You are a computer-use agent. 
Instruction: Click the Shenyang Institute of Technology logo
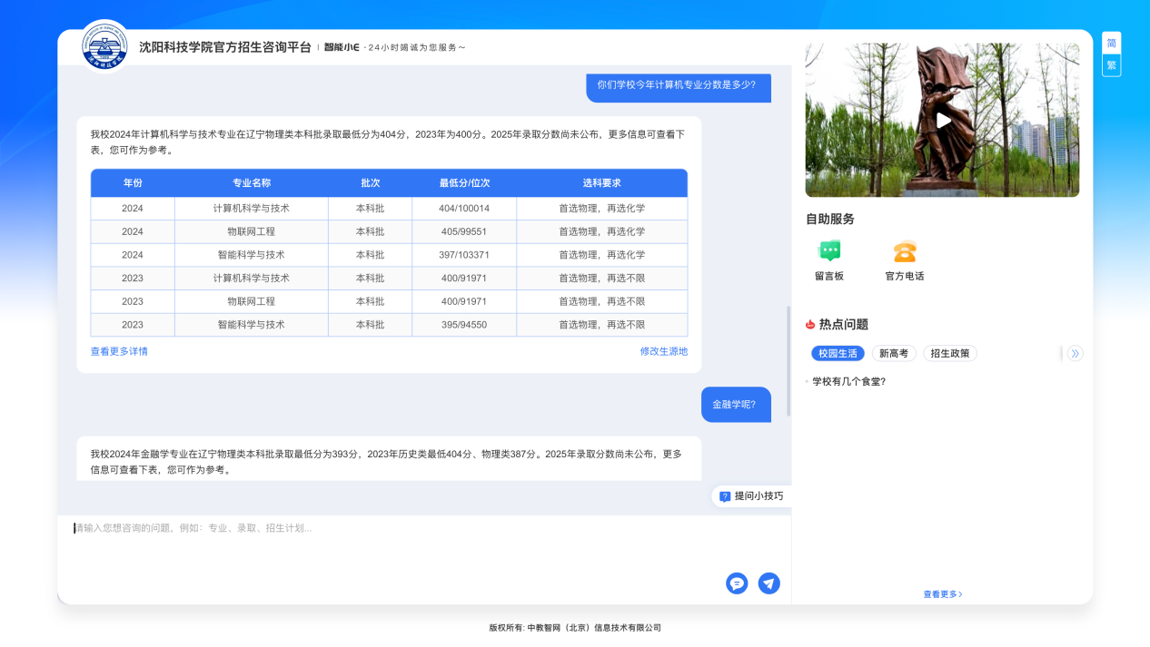105,45
